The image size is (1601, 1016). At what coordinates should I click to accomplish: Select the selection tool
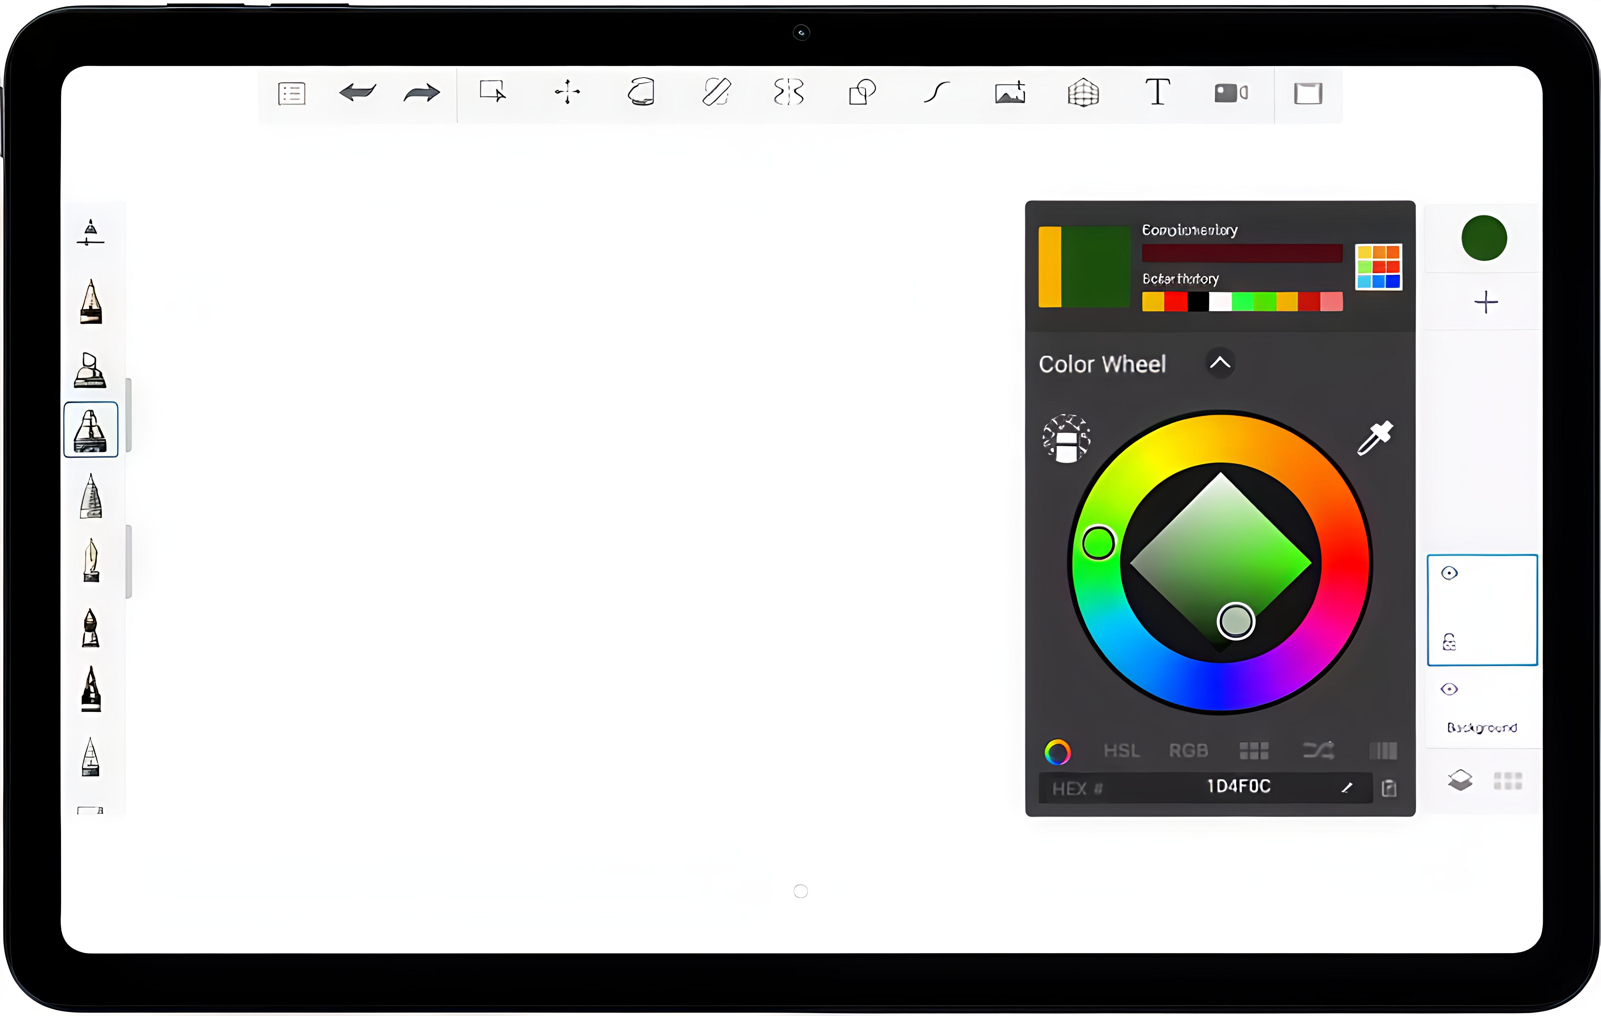coord(492,92)
